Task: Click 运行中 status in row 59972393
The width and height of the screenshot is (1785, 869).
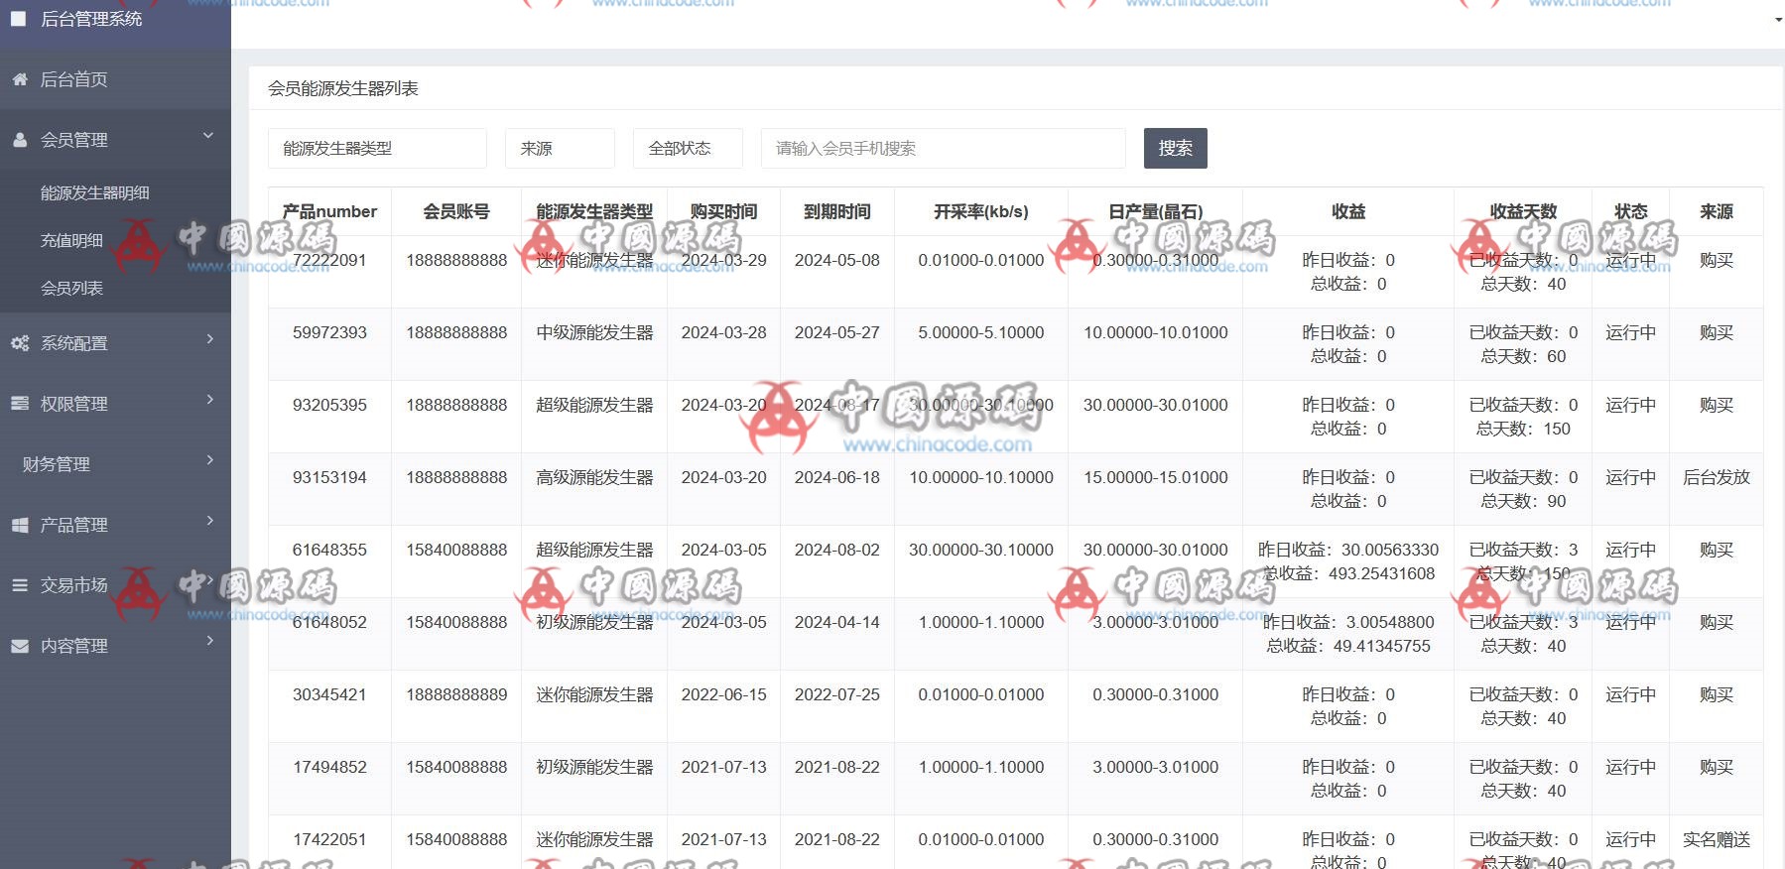Action: click(1630, 332)
